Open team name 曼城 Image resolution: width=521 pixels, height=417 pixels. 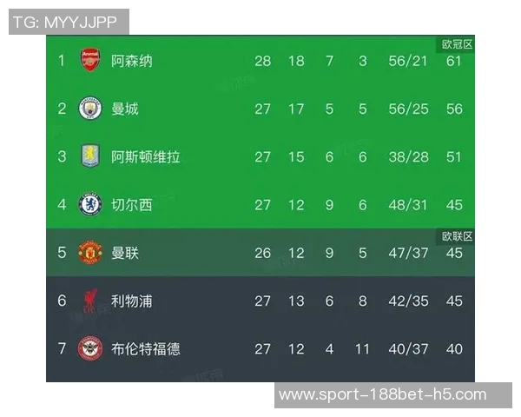pos(125,109)
